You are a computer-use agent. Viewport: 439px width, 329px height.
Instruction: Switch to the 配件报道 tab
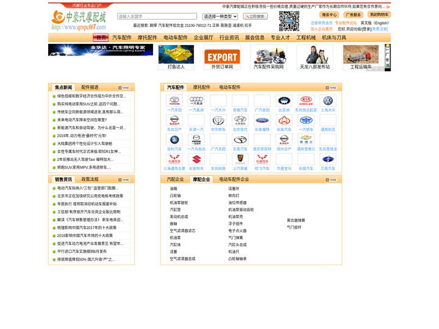tap(90, 87)
